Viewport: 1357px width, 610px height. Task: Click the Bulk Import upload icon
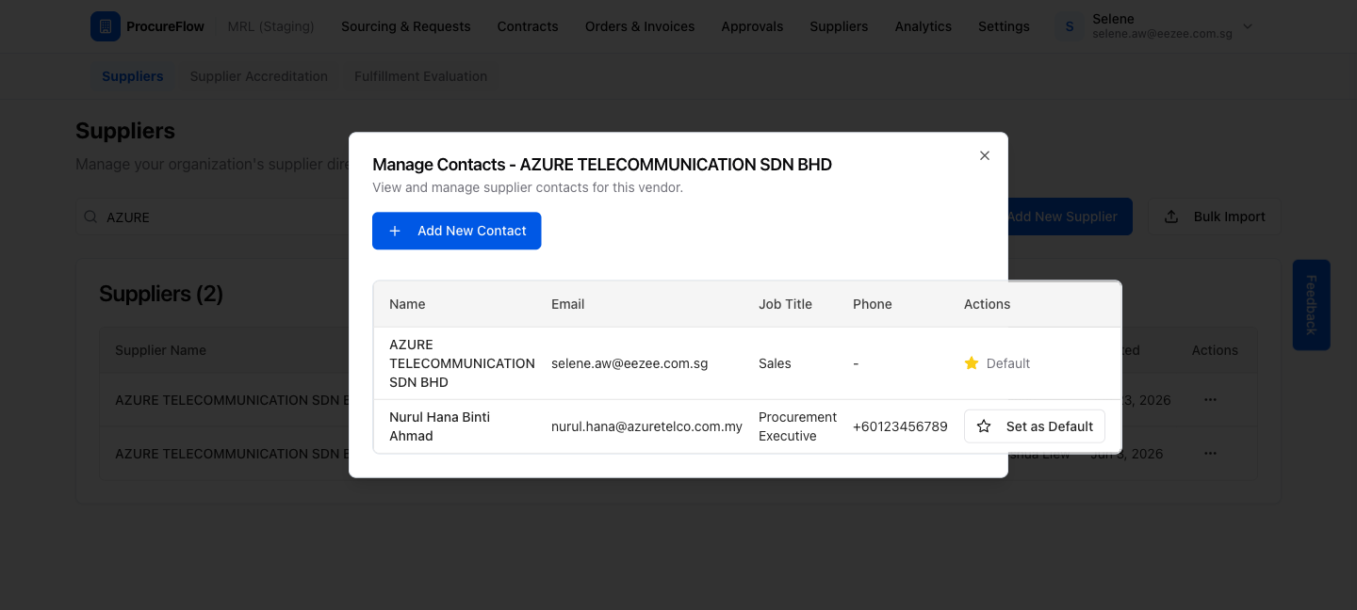[1171, 217]
